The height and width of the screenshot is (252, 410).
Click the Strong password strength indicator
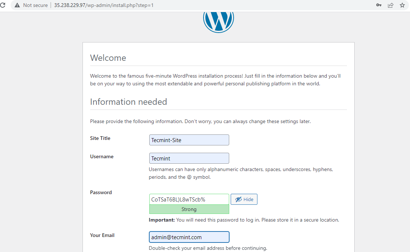[x=189, y=209]
